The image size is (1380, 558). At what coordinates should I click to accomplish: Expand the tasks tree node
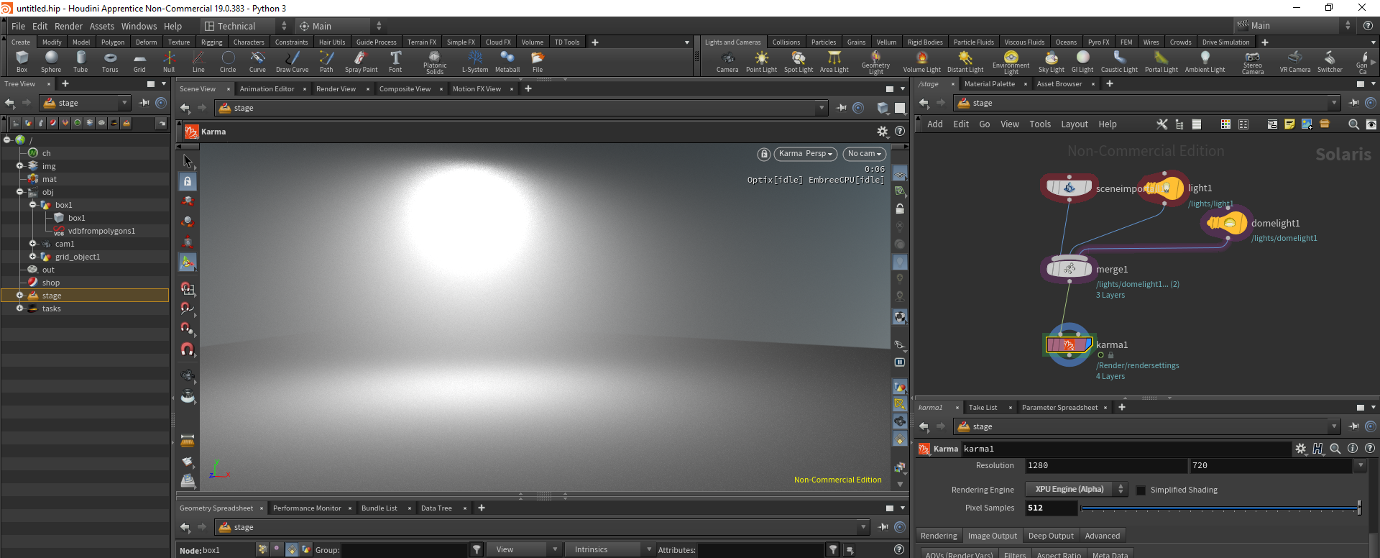pyautogui.click(x=20, y=308)
